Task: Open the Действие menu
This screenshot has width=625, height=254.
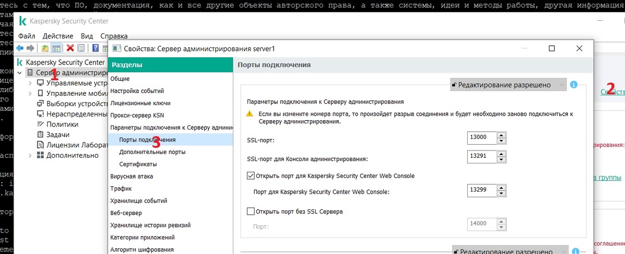Action: point(58,36)
